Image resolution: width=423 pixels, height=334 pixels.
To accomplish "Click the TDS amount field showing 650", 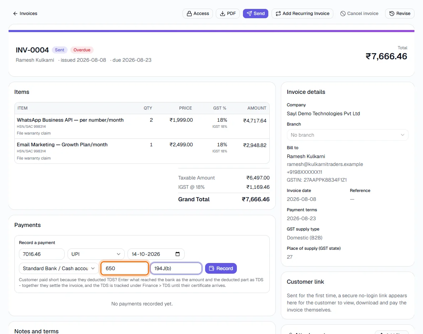I will coord(124,268).
